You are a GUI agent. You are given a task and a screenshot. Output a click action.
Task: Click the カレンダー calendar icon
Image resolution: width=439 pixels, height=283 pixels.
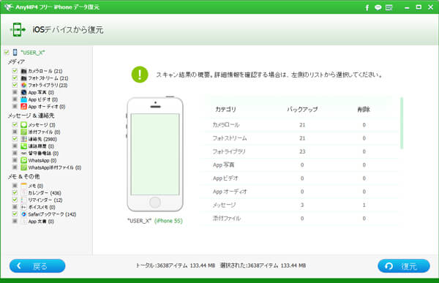[x=24, y=193]
